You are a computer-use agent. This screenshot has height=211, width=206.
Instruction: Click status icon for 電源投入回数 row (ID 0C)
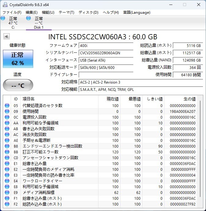click(7, 117)
